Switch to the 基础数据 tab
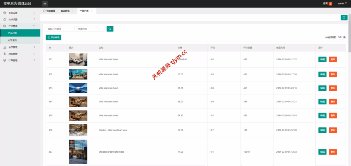Screen dimensions: 351x166 pyautogui.click(x=65, y=11)
